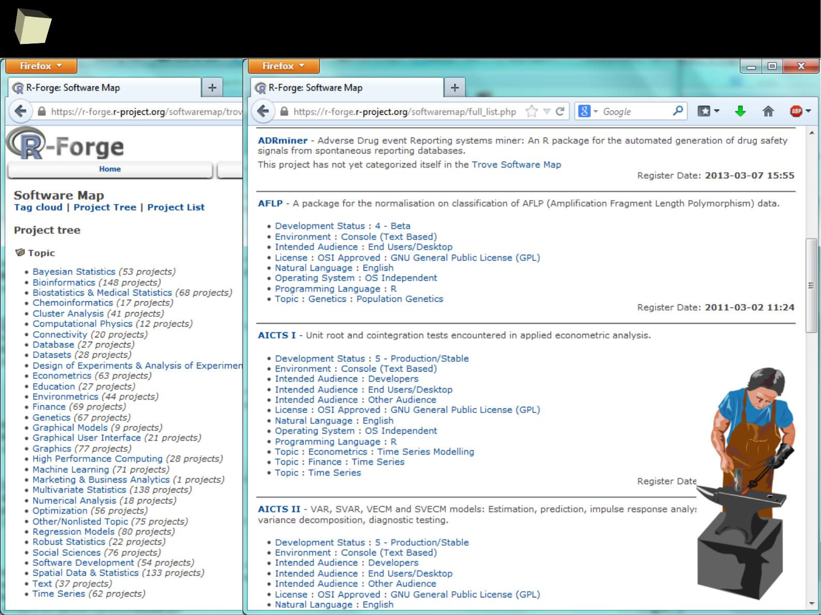Screen dimensions: 821x615
Task: Open the Genetics topic in project tree
Action: (x=51, y=418)
